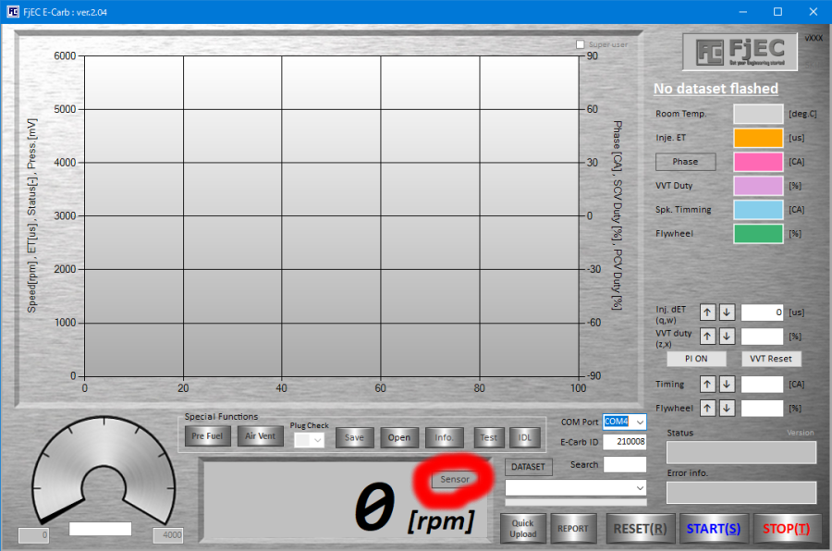The height and width of the screenshot is (551, 832).
Task: Increase VVT duty with up arrow
Action: tap(707, 337)
